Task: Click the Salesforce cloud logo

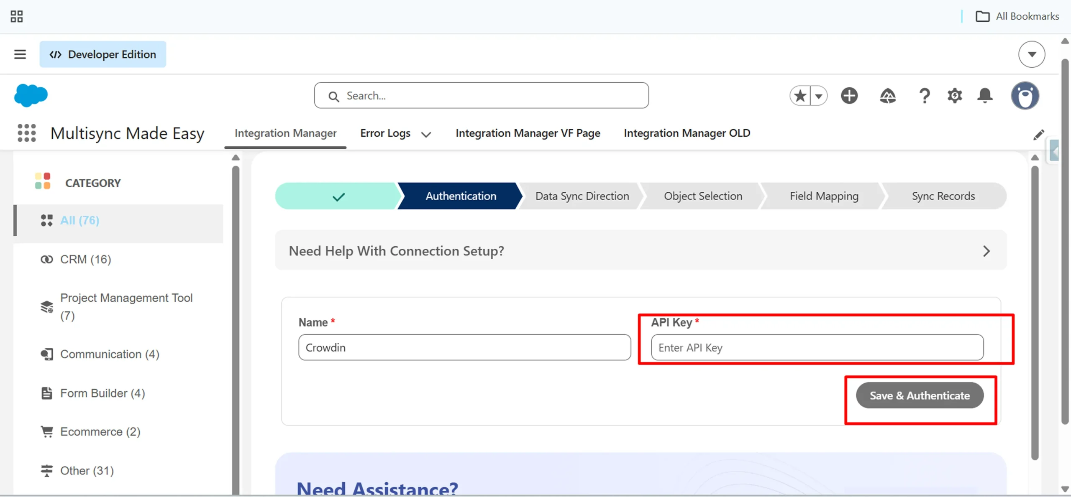Action: coord(31,95)
